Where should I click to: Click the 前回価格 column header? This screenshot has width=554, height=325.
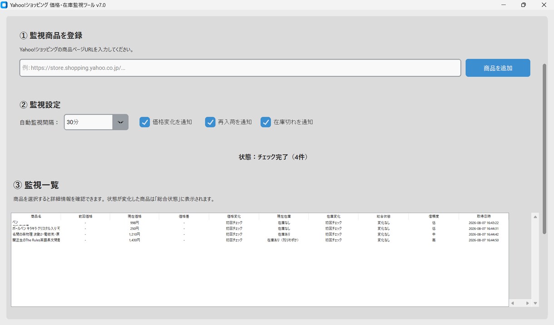[85, 217]
